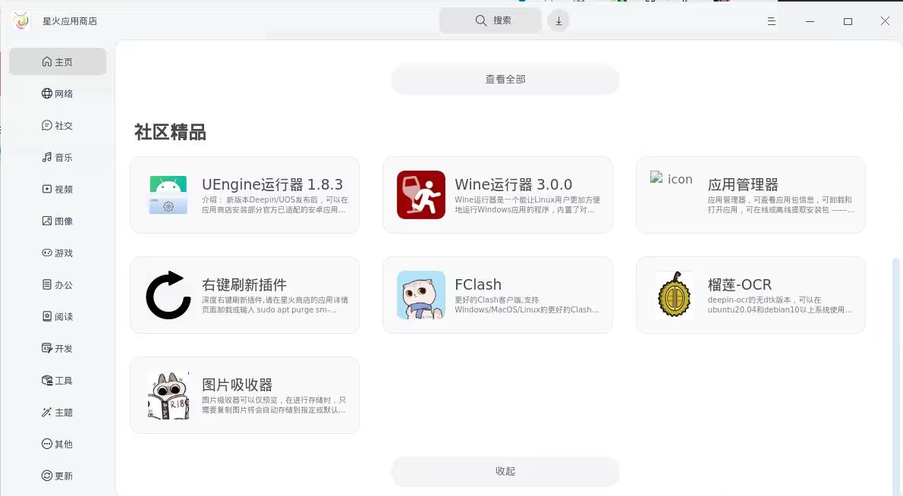Open the 右键刷新插件 title
Screen dimensions: 903x496
point(244,285)
